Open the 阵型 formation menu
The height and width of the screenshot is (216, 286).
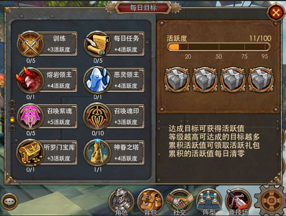tap(209, 202)
